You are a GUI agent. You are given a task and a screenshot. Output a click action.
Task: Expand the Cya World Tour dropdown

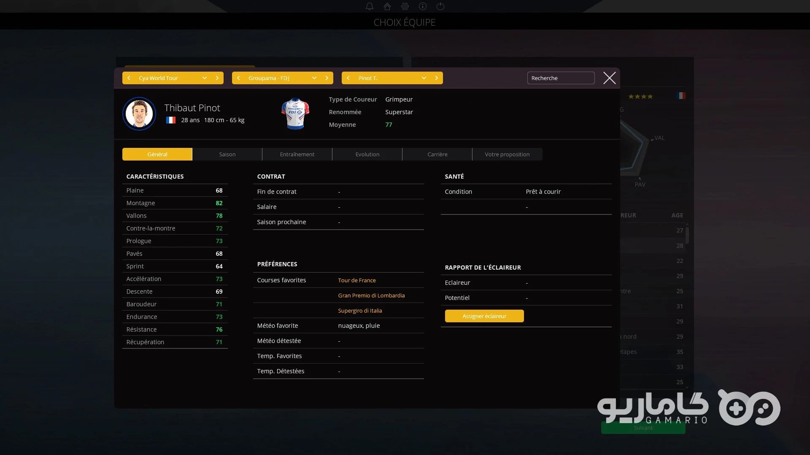[x=205, y=78]
